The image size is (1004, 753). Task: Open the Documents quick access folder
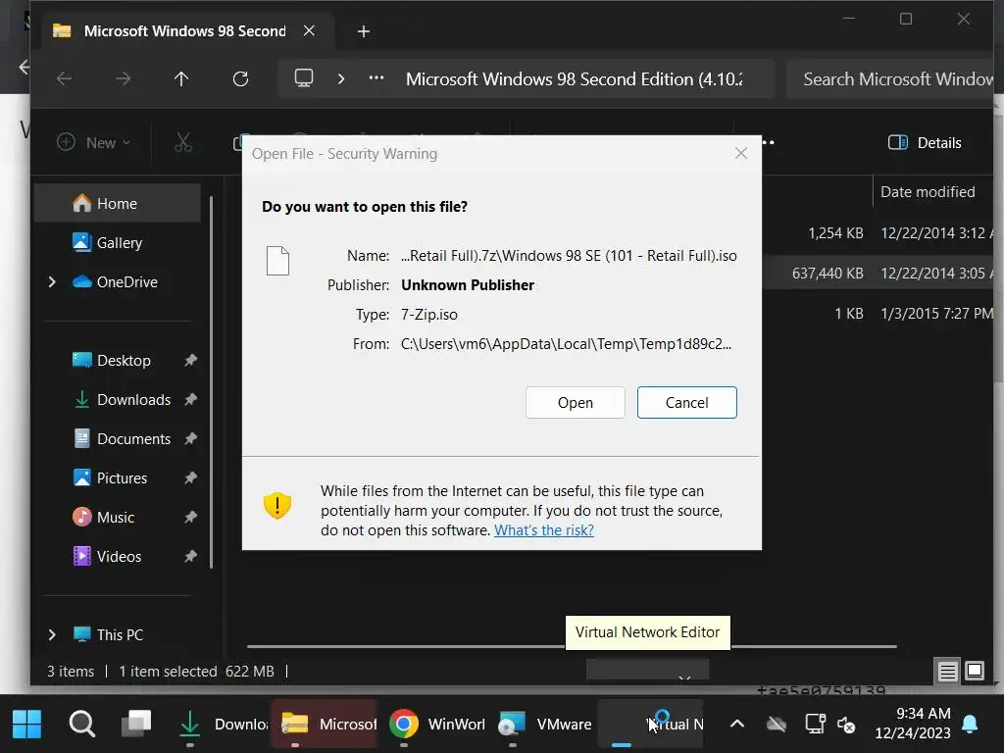(133, 438)
